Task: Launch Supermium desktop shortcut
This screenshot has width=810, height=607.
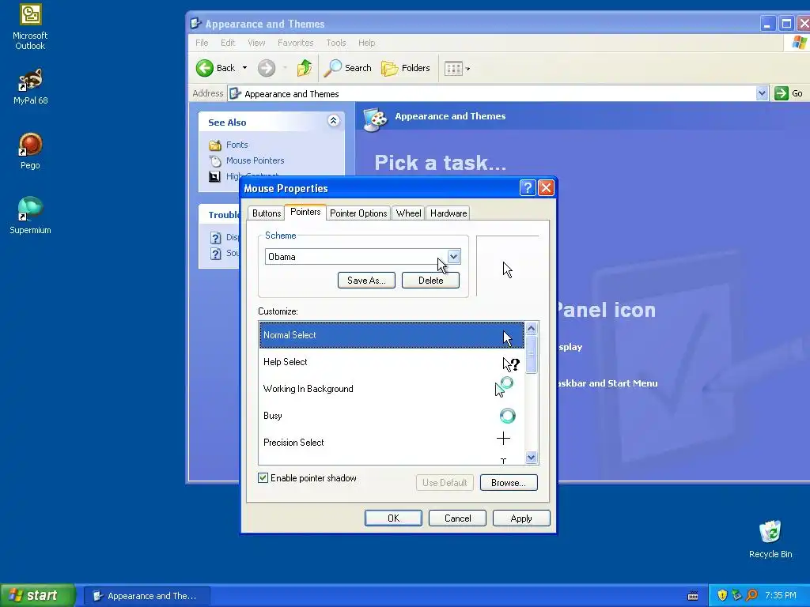Action: (x=30, y=216)
